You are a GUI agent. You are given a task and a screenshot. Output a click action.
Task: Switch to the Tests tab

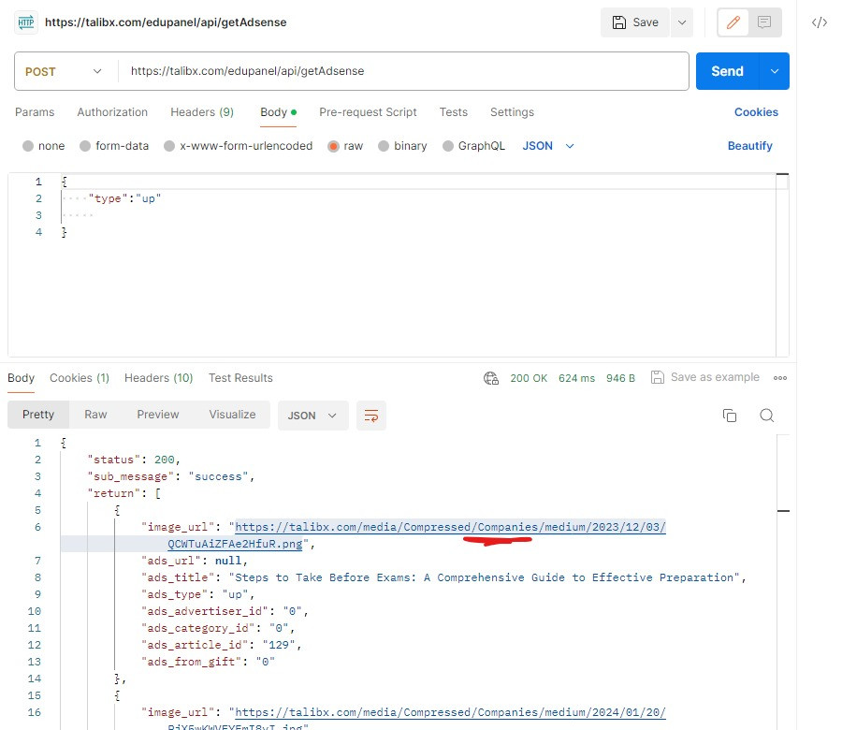(453, 112)
